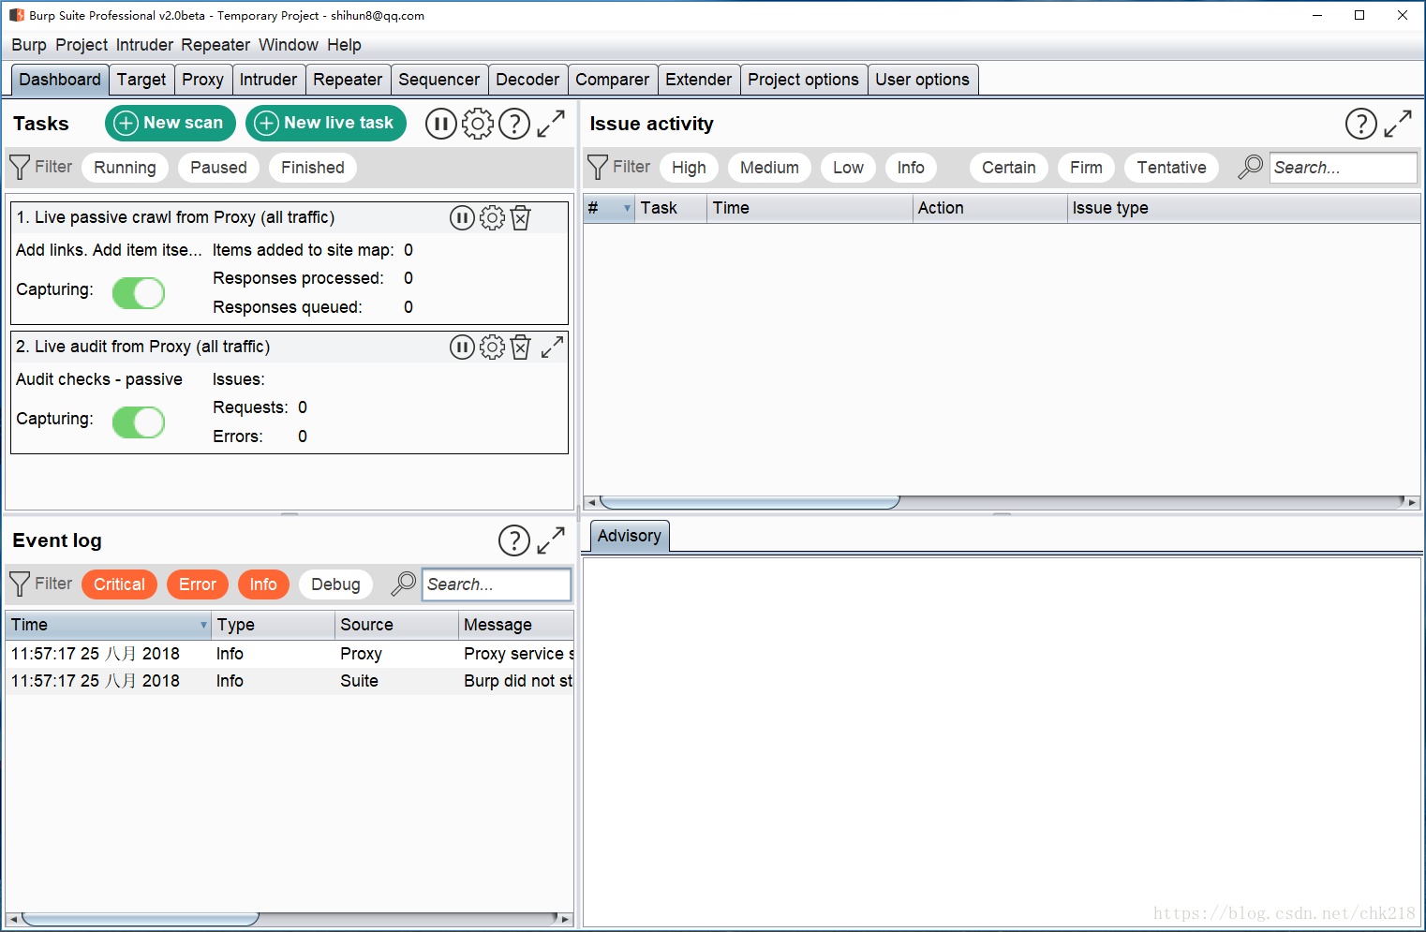Sort event log by Time column
This screenshot has width=1426, height=932.
108,625
